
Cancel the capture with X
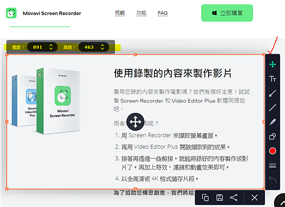(255, 198)
